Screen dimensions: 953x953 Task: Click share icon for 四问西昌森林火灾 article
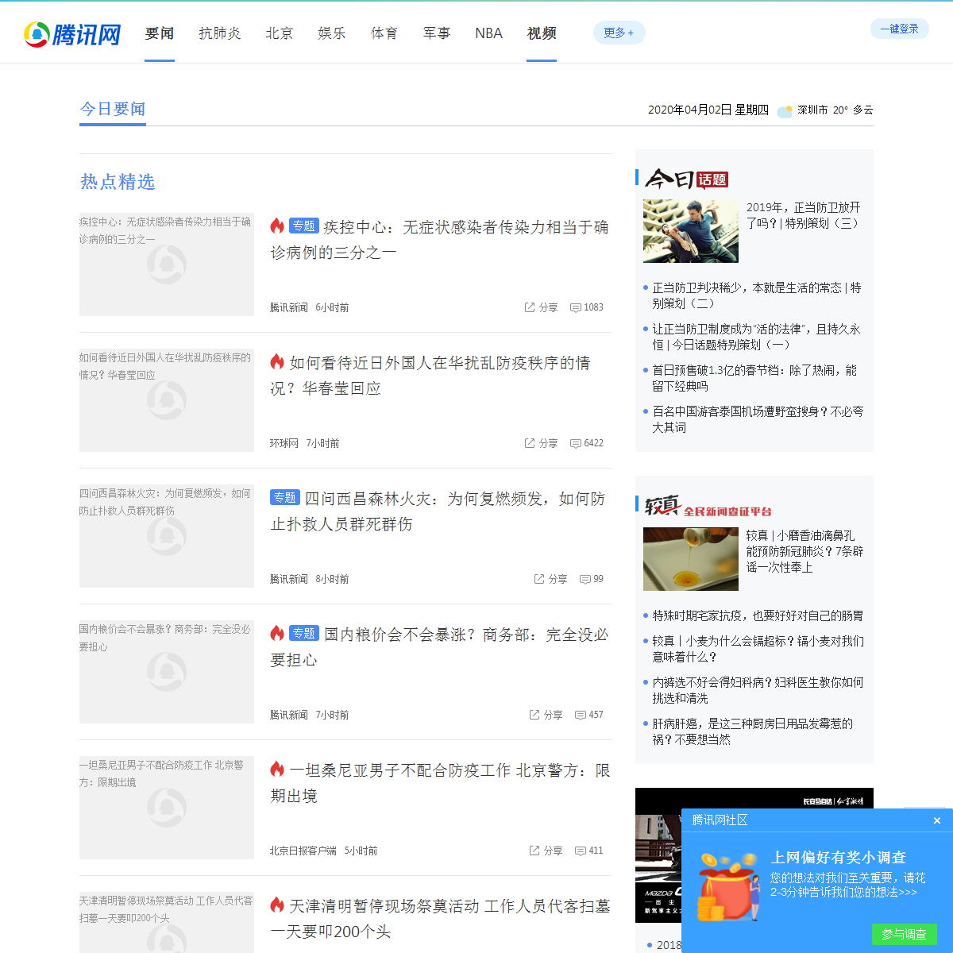click(x=539, y=579)
